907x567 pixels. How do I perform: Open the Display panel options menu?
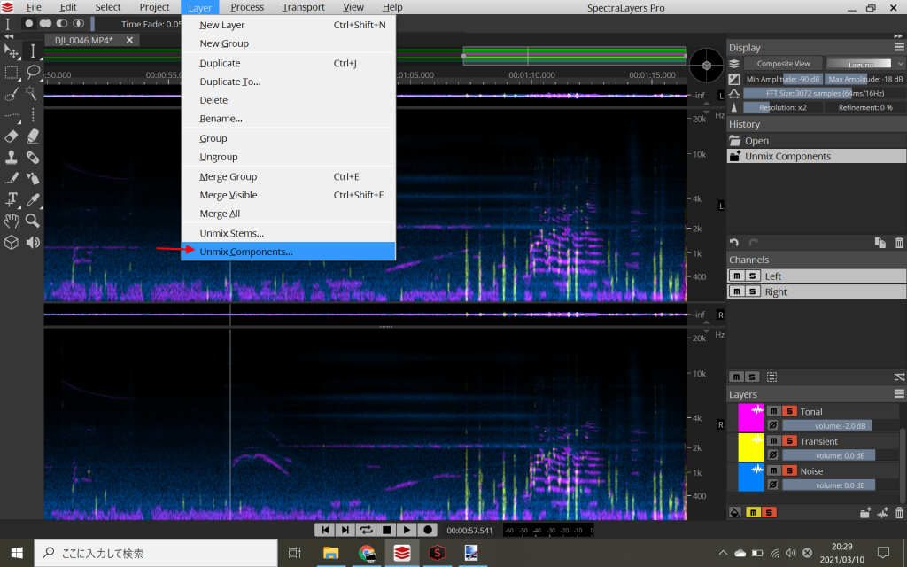point(899,48)
